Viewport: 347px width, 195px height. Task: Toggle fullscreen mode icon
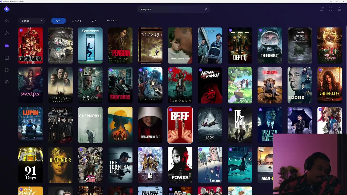[x=330, y=9]
